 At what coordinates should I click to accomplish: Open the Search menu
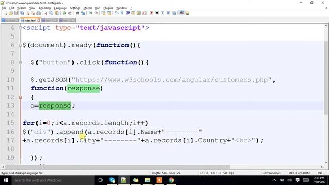pyautogui.click(x=22, y=8)
